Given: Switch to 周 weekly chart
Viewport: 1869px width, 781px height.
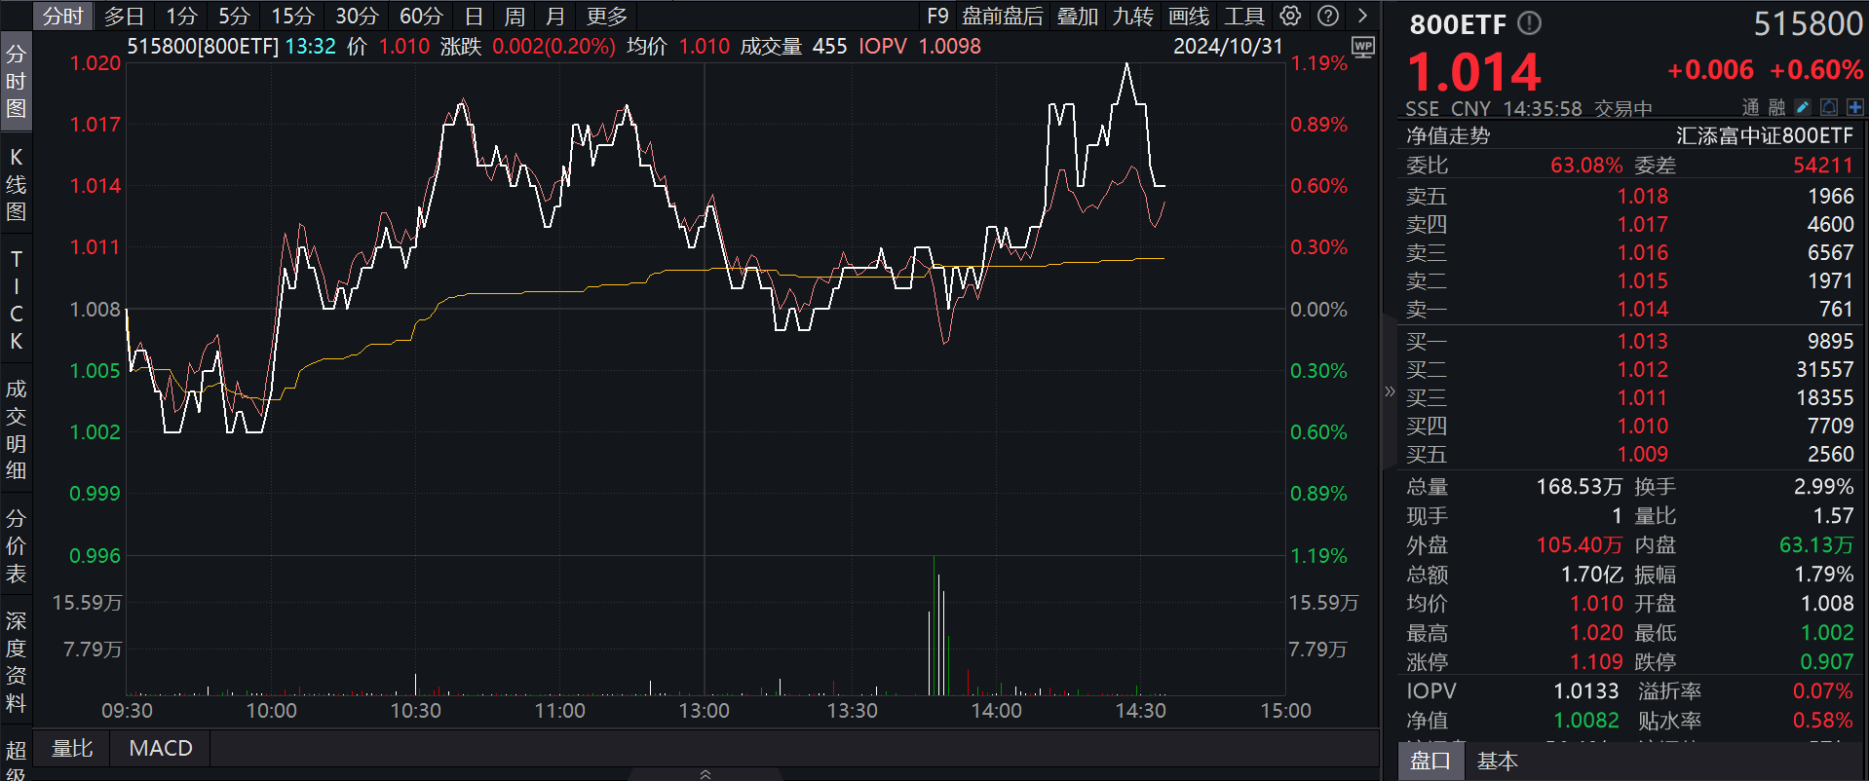Looking at the screenshot, I should [515, 16].
